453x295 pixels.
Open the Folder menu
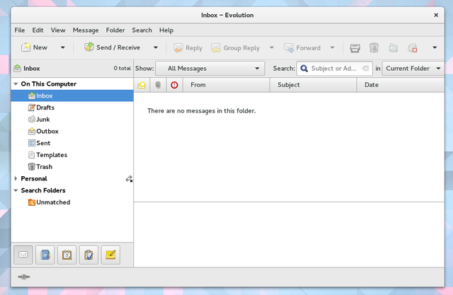[x=115, y=30]
